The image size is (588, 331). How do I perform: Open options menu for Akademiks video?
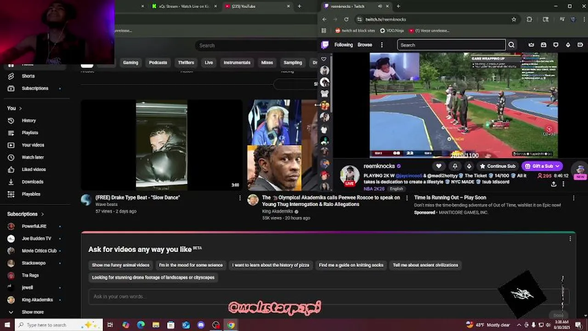pos(407,198)
